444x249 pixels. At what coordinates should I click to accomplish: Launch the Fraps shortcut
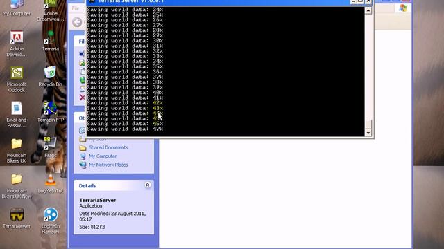point(51,147)
